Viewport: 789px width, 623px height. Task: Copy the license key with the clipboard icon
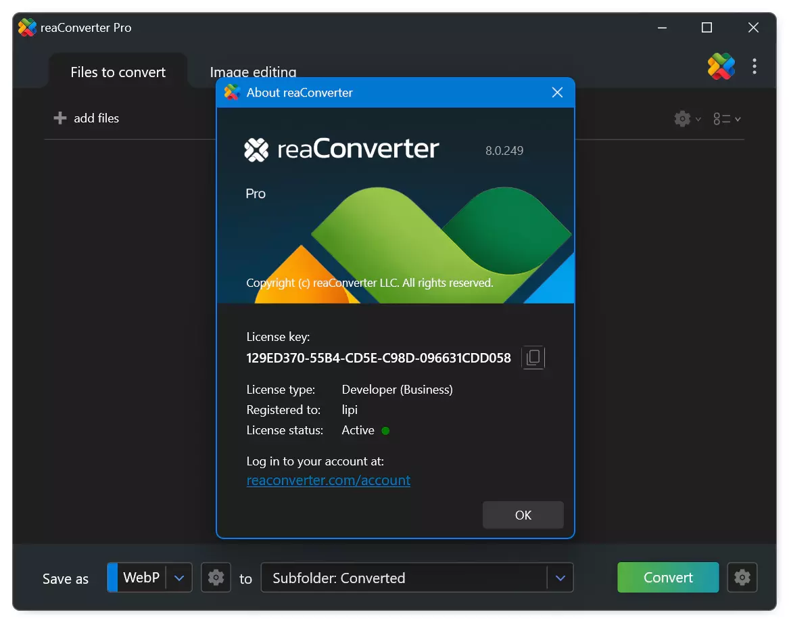coord(533,358)
